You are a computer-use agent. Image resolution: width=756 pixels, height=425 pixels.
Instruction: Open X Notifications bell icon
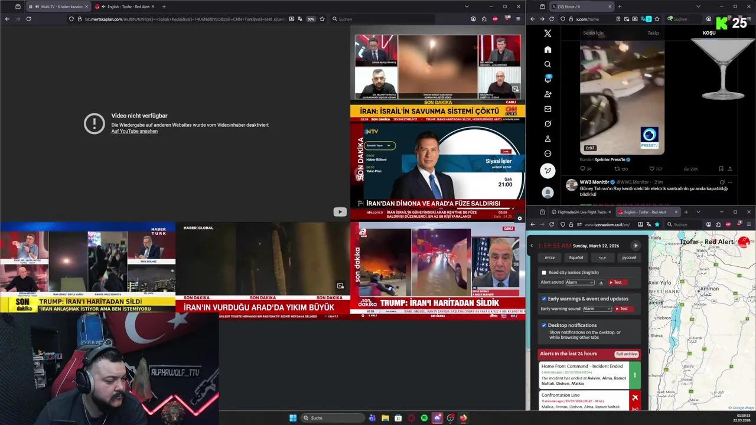click(548, 79)
